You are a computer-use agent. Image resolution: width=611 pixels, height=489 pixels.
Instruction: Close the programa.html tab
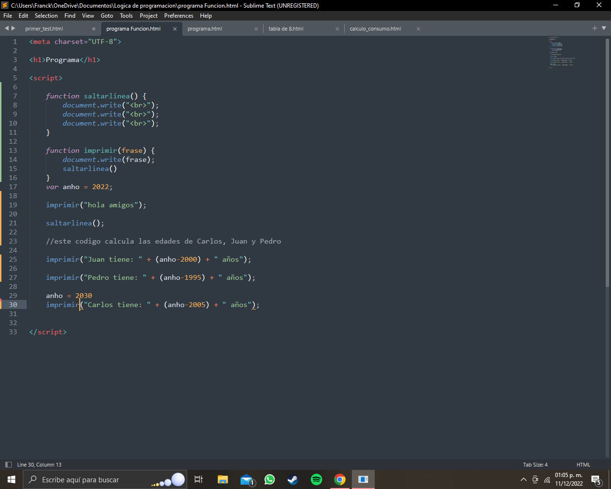[256, 29]
